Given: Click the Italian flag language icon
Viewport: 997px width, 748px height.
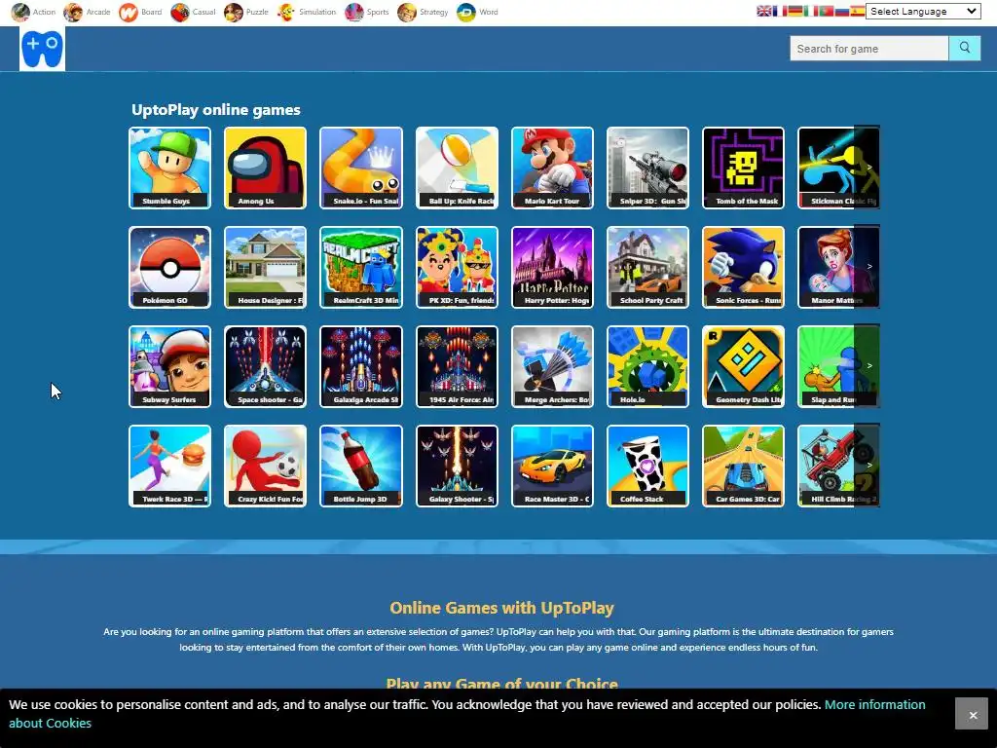Looking at the screenshot, I should [x=811, y=11].
